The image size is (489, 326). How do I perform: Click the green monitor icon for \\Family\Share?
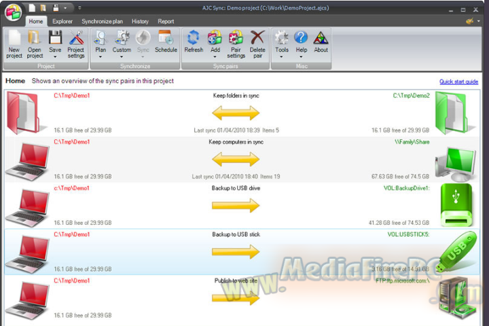[x=456, y=164]
